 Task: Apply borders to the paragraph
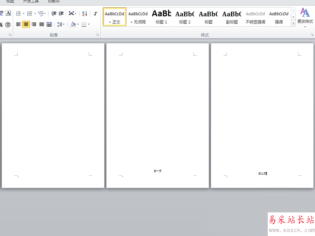coord(84,24)
